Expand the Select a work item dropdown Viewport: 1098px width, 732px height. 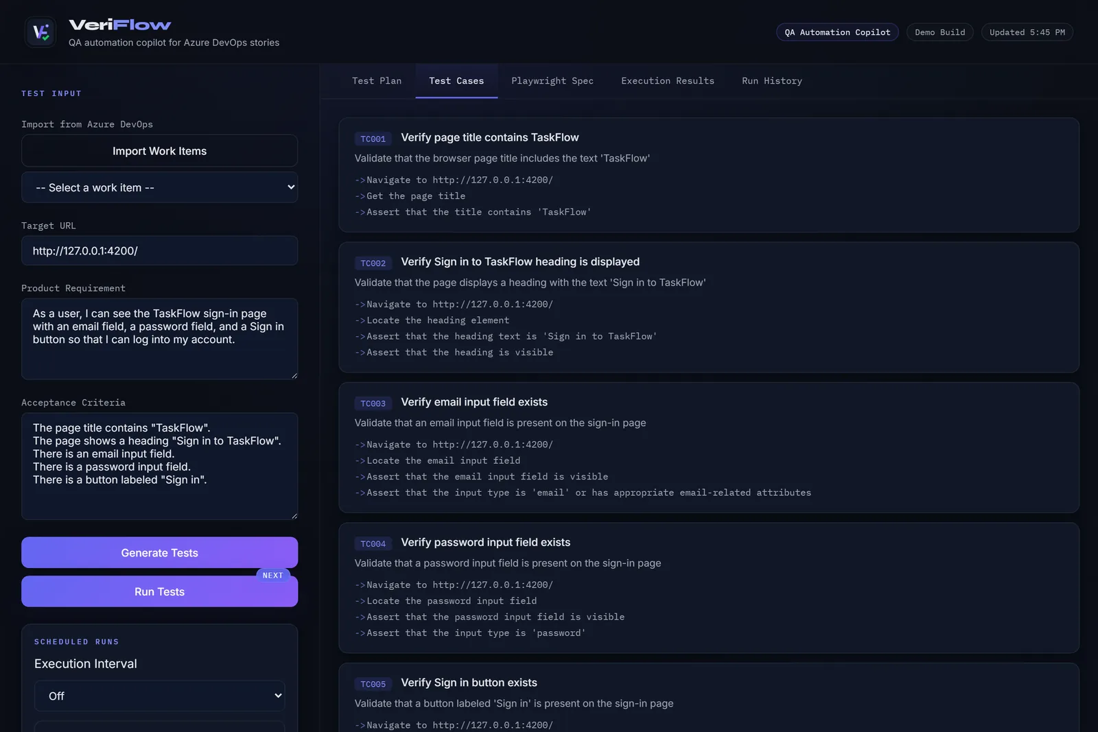[159, 187]
